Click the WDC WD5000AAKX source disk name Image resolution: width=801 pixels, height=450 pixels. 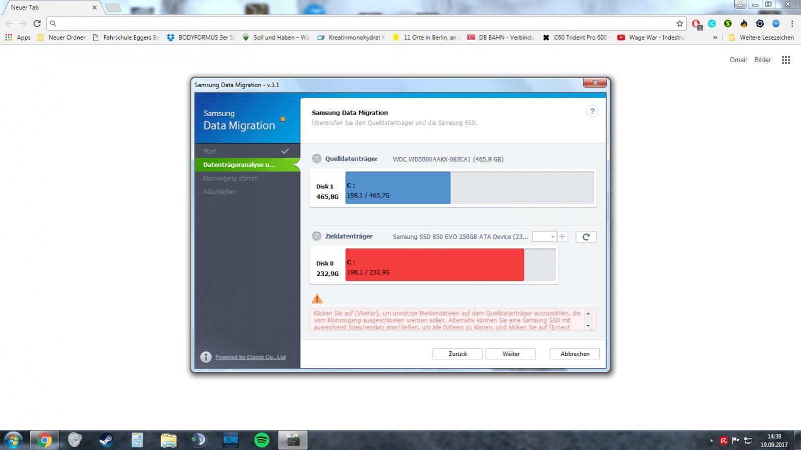click(x=448, y=159)
